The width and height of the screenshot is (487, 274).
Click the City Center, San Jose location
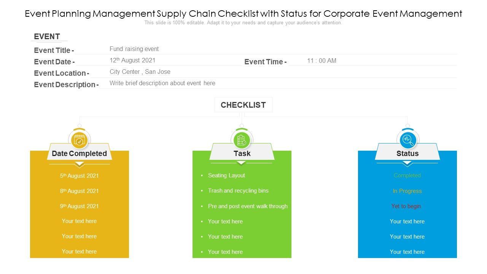click(140, 72)
